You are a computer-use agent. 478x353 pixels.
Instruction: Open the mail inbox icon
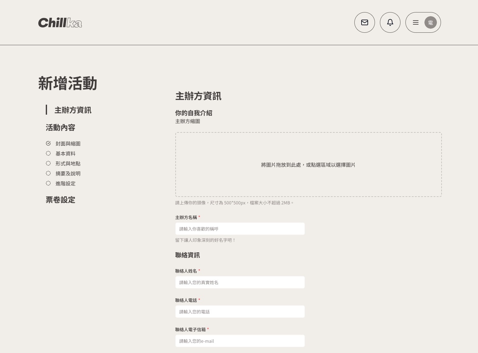[365, 22]
